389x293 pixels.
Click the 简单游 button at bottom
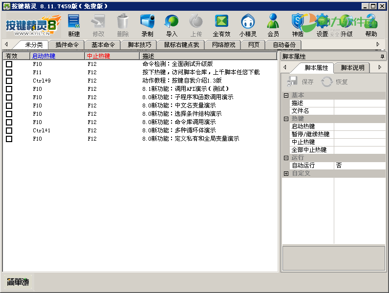click(18, 282)
